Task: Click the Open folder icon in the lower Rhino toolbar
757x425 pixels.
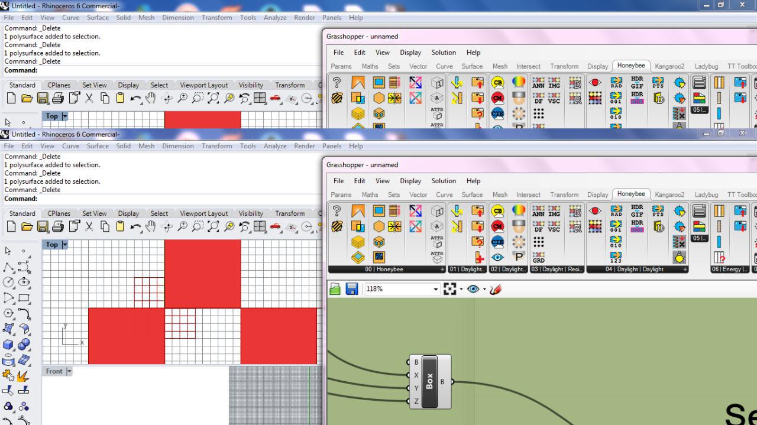Action: pos(27,226)
